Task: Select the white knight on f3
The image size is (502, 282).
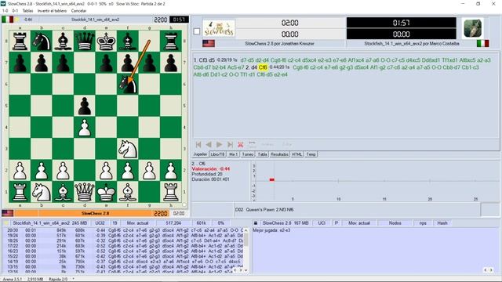Action: 128,149
